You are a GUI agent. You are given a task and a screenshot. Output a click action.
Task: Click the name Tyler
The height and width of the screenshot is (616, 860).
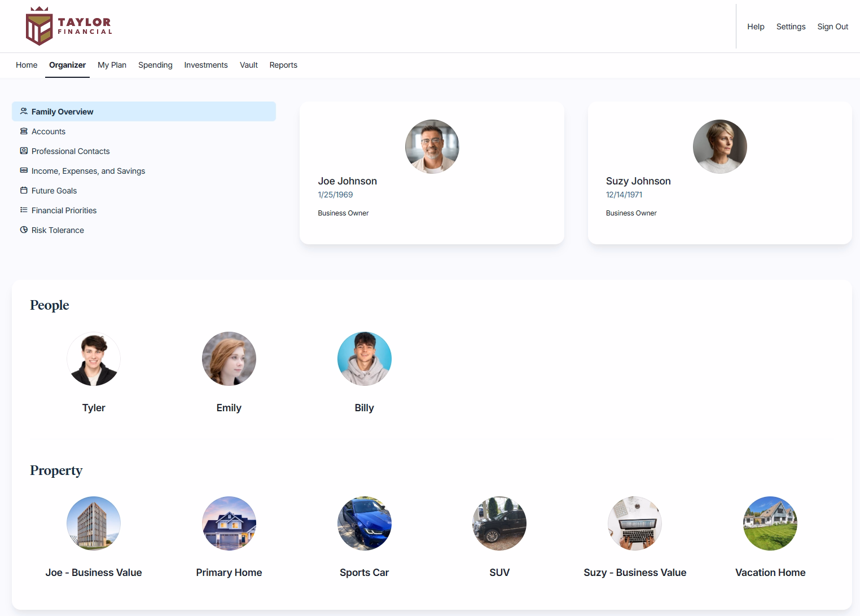94,408
